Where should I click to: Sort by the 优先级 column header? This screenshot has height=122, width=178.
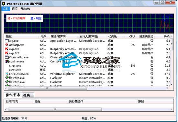click(112, 37)
